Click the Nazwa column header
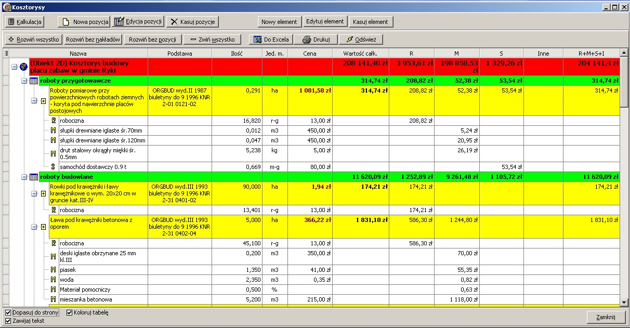 78,53
